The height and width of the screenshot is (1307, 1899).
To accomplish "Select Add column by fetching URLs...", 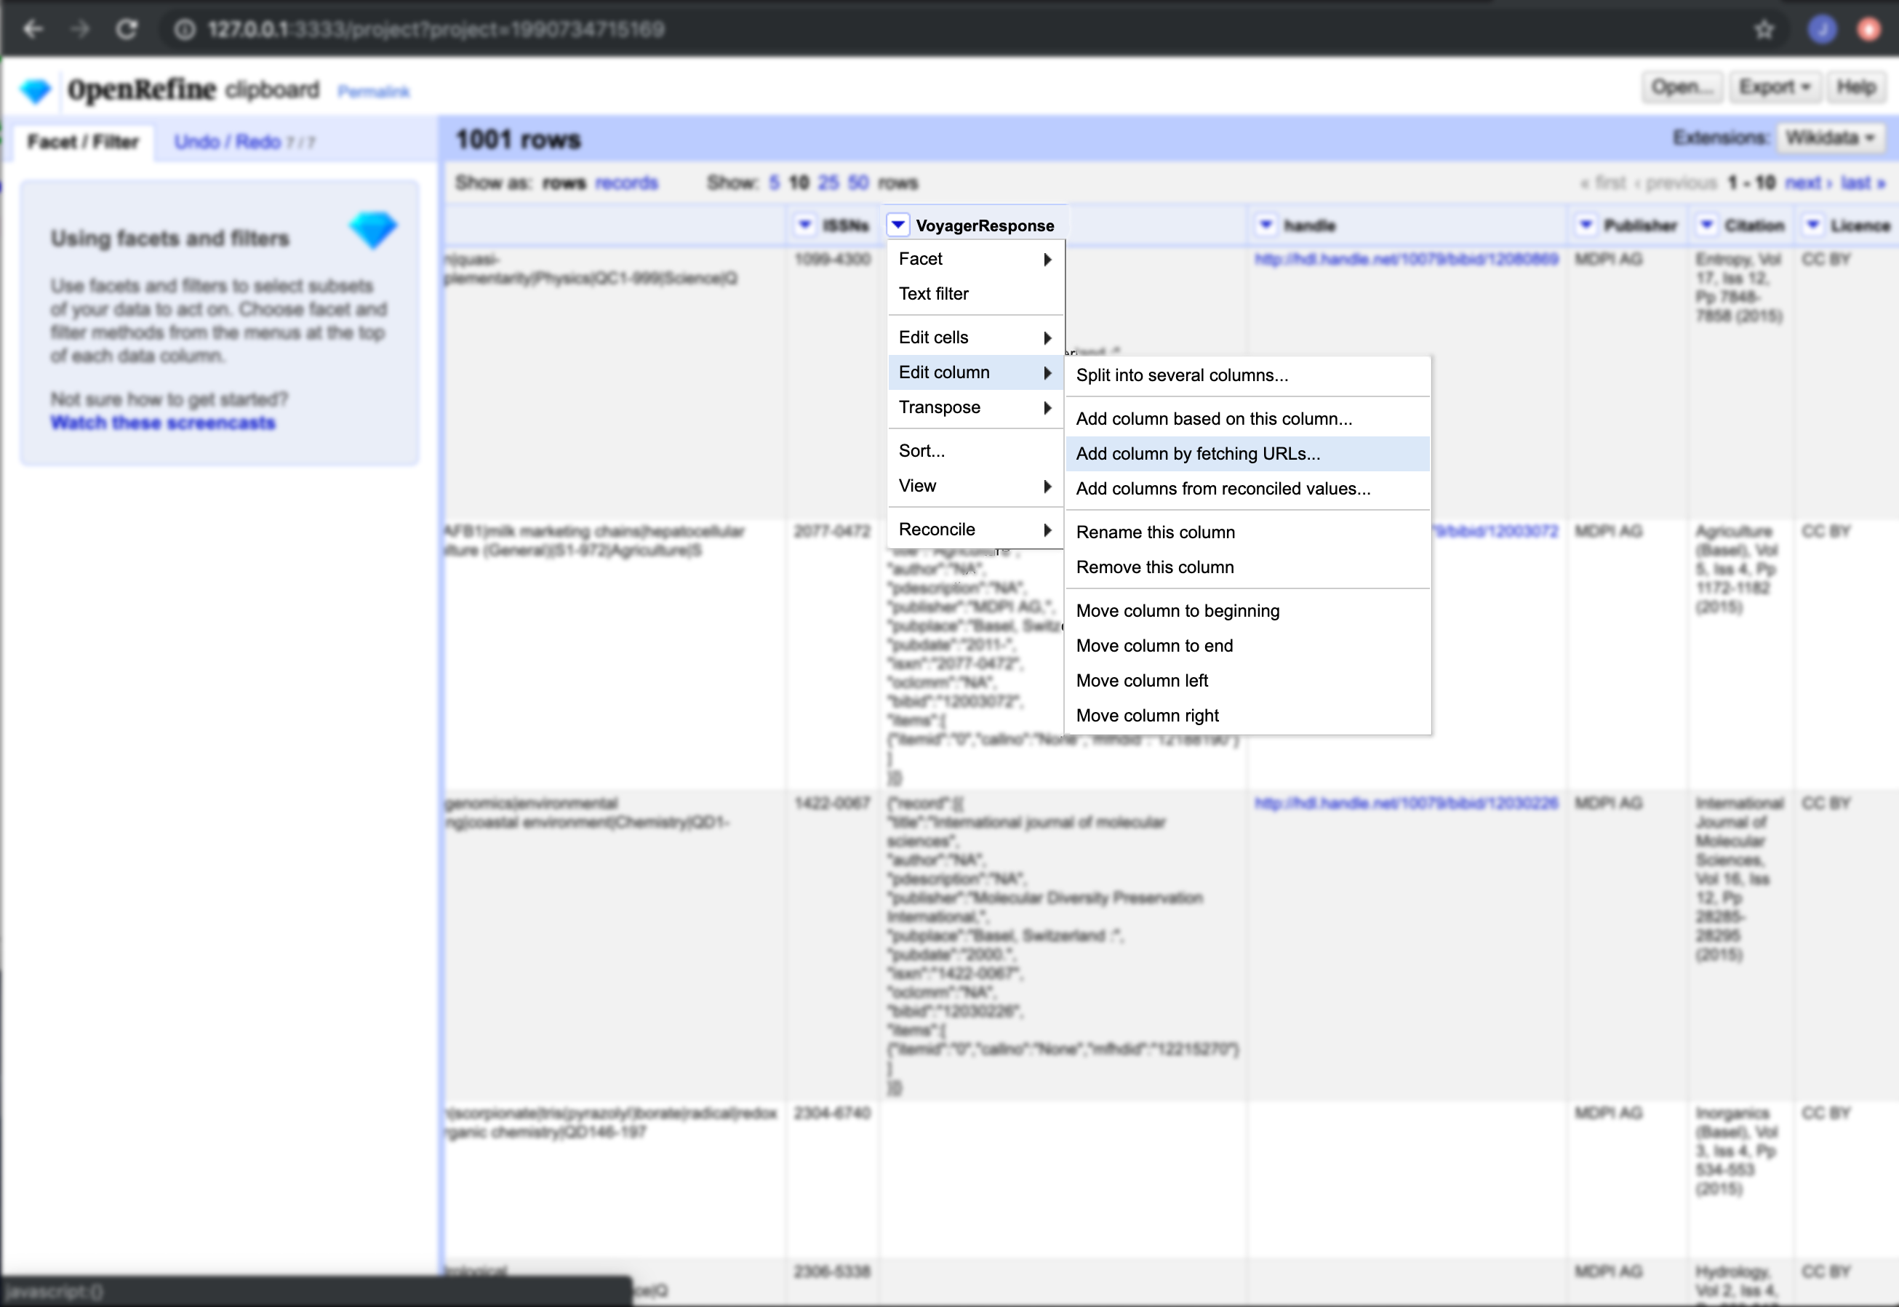I will 1247,454.
